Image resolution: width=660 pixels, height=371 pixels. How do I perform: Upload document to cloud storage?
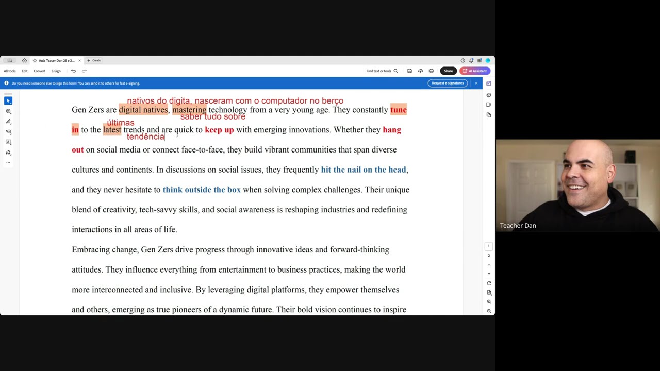420,71
